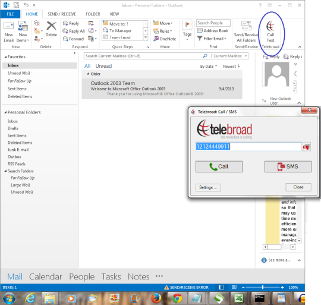The width and height of the screenshot is (321, 305).
Task: Show only Unread messages
Action: coord(103,66)
